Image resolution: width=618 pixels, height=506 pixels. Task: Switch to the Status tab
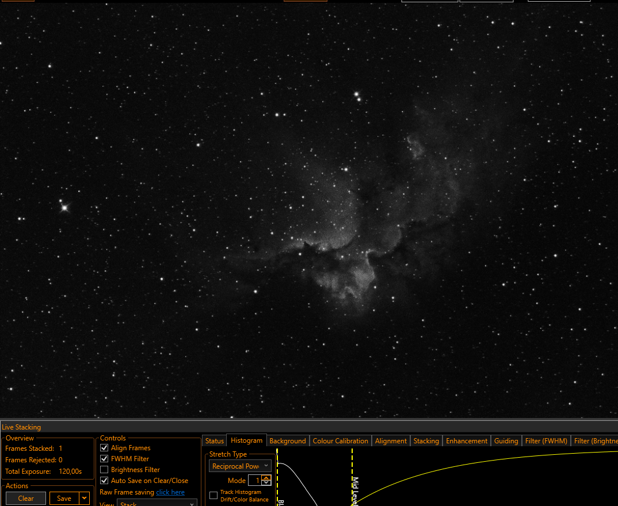(x=215, y=441)
